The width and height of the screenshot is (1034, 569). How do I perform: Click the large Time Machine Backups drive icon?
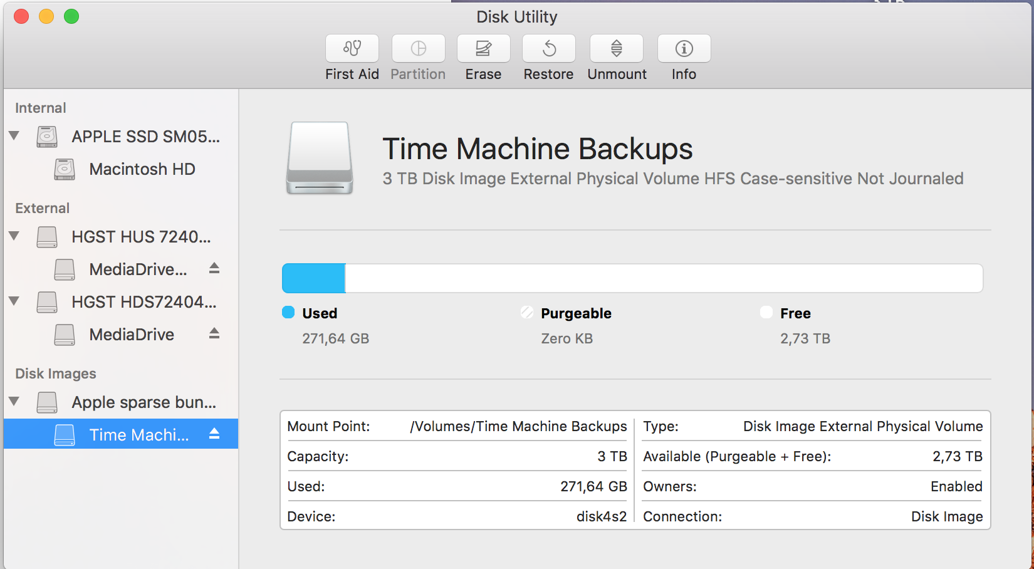click(x=320, y=158)
